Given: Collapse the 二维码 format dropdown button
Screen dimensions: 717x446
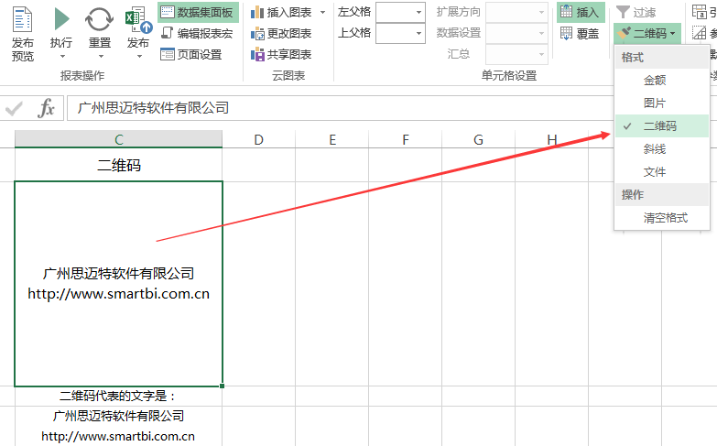Looking at the screenshot, I should [x=646, y=33].
